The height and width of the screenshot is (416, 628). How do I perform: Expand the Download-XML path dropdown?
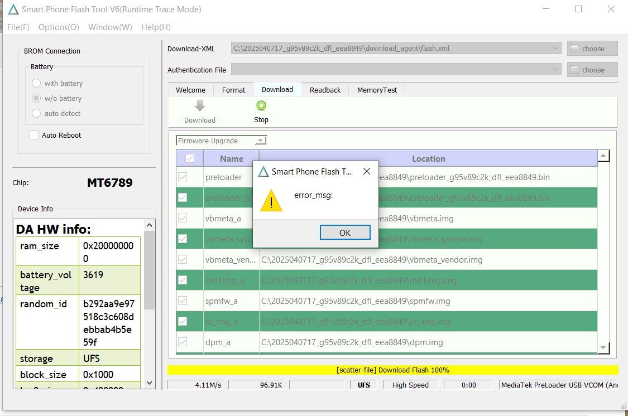point(555,49)
